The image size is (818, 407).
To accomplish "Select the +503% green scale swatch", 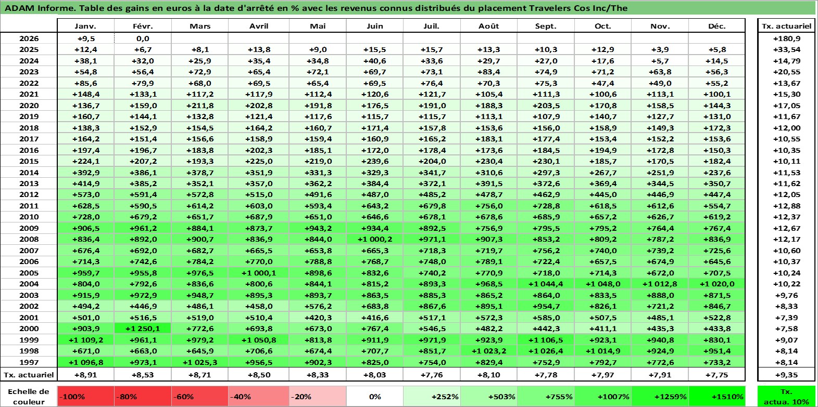I will pos(489,396).
